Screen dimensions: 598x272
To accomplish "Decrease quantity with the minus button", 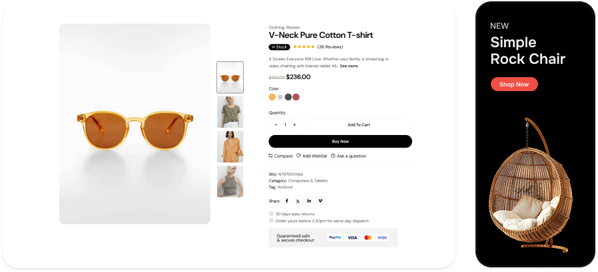I will click(x=276, y=124).
